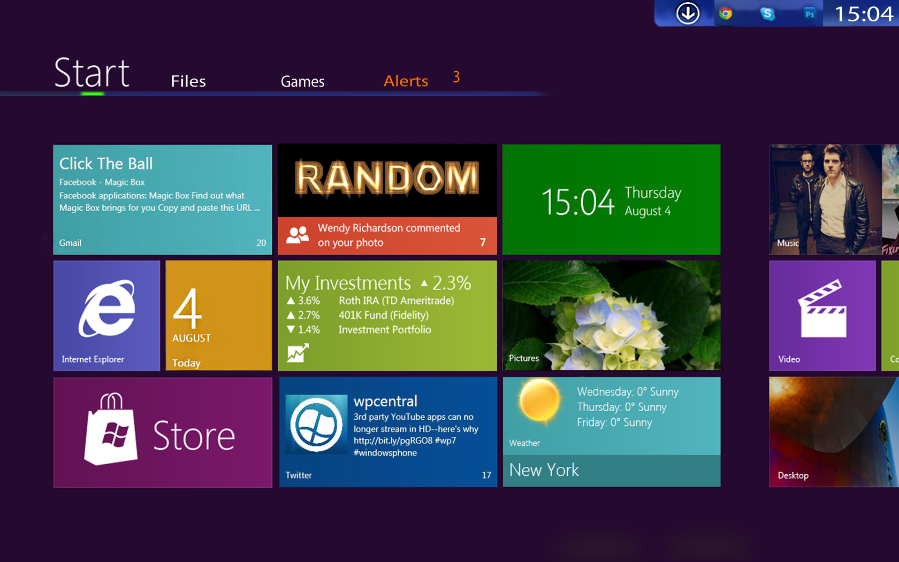Image resolution: width=899 pixels, height=562 pixels.
Task: Open the Files section
Action: pos(188,81)
